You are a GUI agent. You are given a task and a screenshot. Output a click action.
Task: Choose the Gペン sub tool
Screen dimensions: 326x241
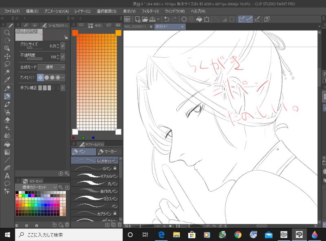pyautogui.click(x=96, y=168)
